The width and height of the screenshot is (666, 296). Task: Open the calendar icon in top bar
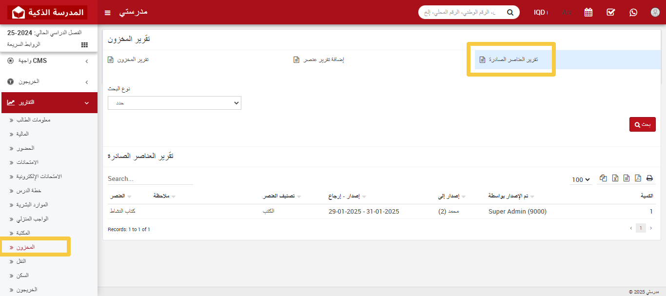(588, 12)
